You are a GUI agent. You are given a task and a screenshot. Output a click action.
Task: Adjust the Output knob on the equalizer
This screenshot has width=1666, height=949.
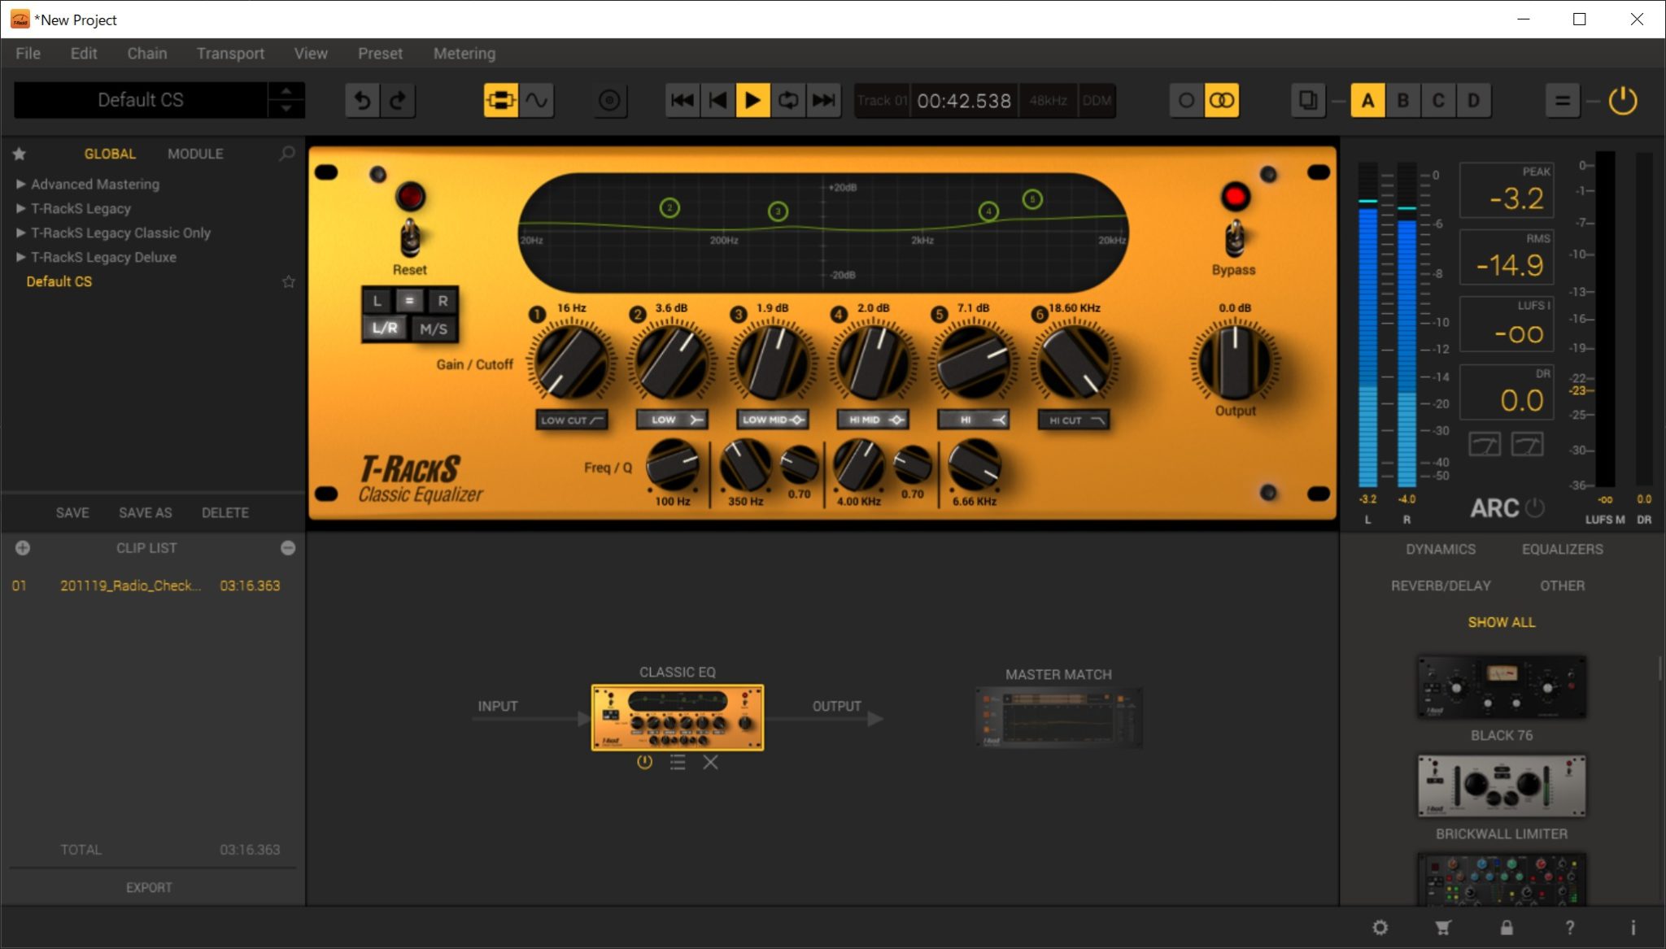click(x=1233, y=363)
